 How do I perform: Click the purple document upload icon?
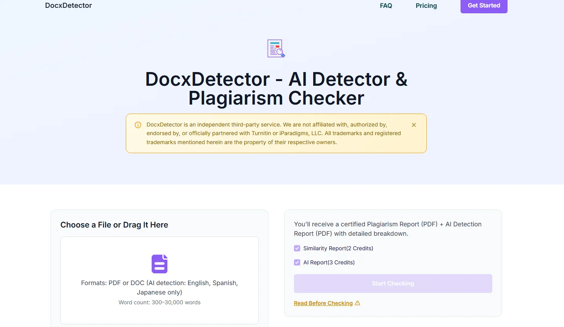160,264
